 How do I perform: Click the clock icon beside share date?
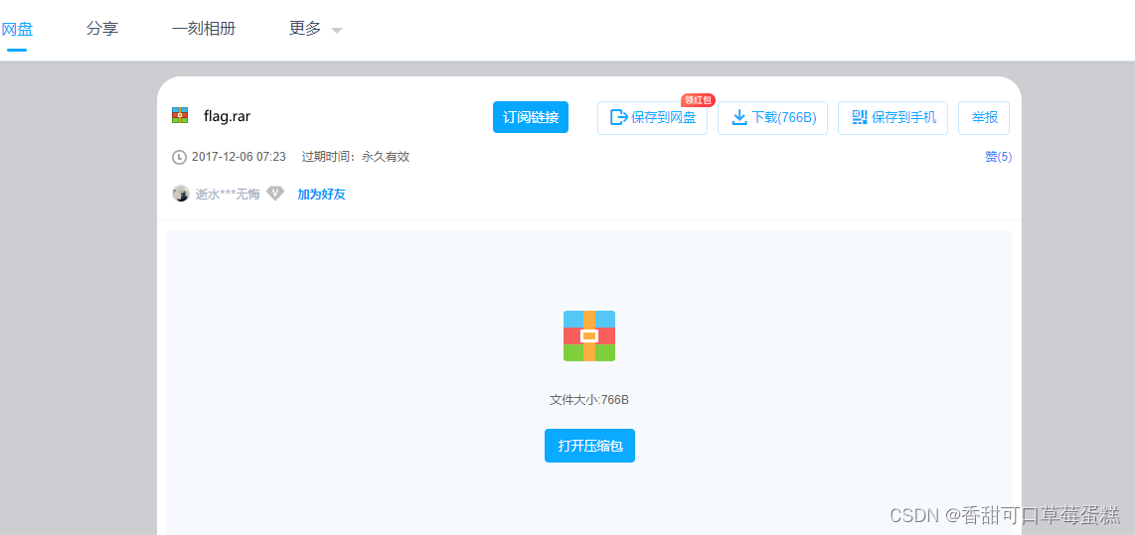pyautogui.click(x=179, y=157)
